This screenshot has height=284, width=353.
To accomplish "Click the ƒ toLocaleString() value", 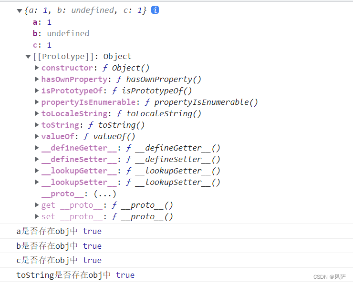I will point(159,114).
